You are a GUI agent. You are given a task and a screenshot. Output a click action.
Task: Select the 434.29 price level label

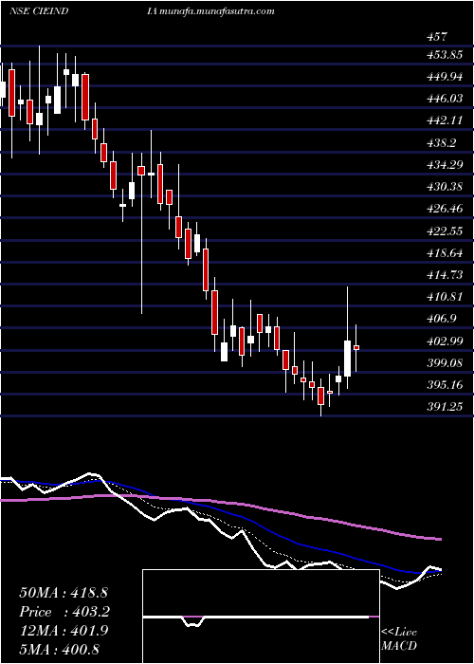click(x=444, y=165)
